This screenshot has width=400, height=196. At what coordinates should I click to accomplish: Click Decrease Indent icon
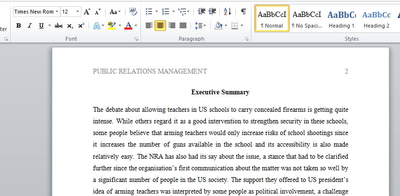201,12
